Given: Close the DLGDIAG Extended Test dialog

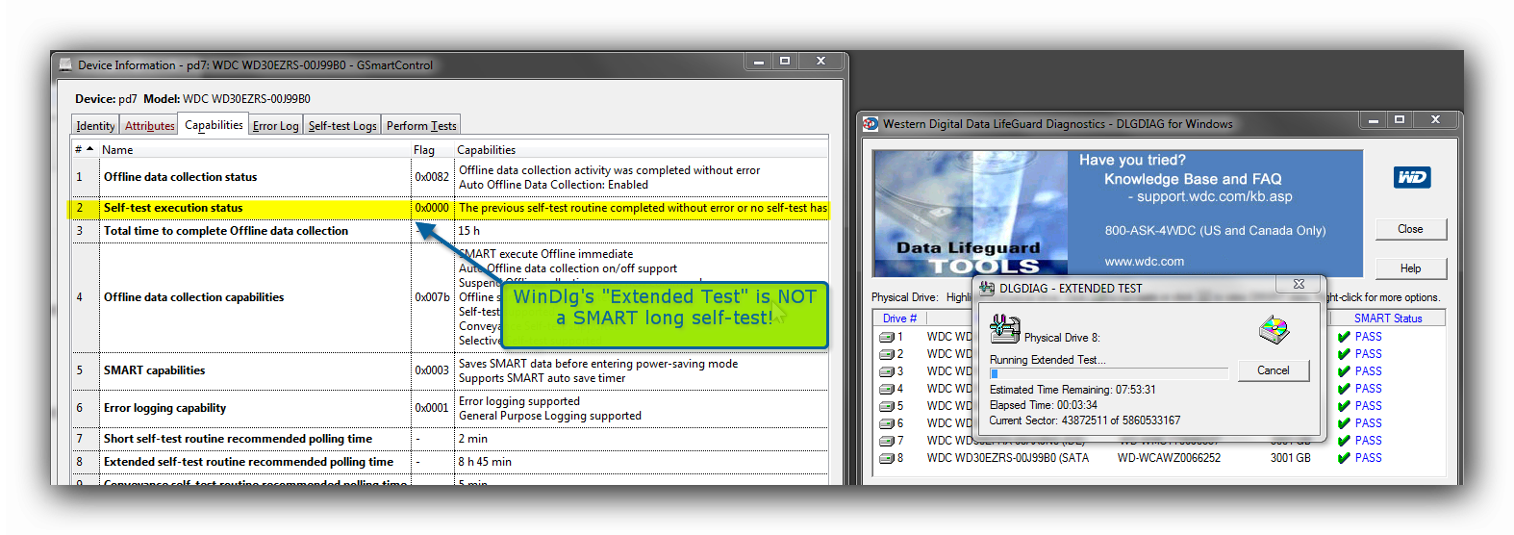Looking at the screenshot, I should [x=1299, y=284].
